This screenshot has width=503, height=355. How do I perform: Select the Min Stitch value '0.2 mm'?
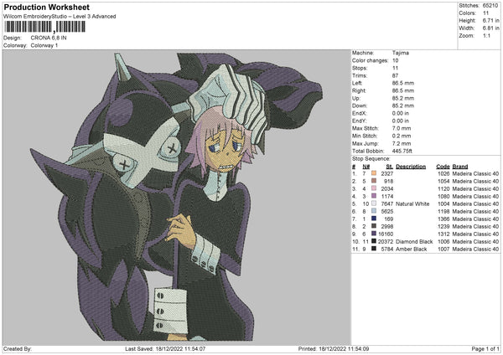[x=402, y=136]
